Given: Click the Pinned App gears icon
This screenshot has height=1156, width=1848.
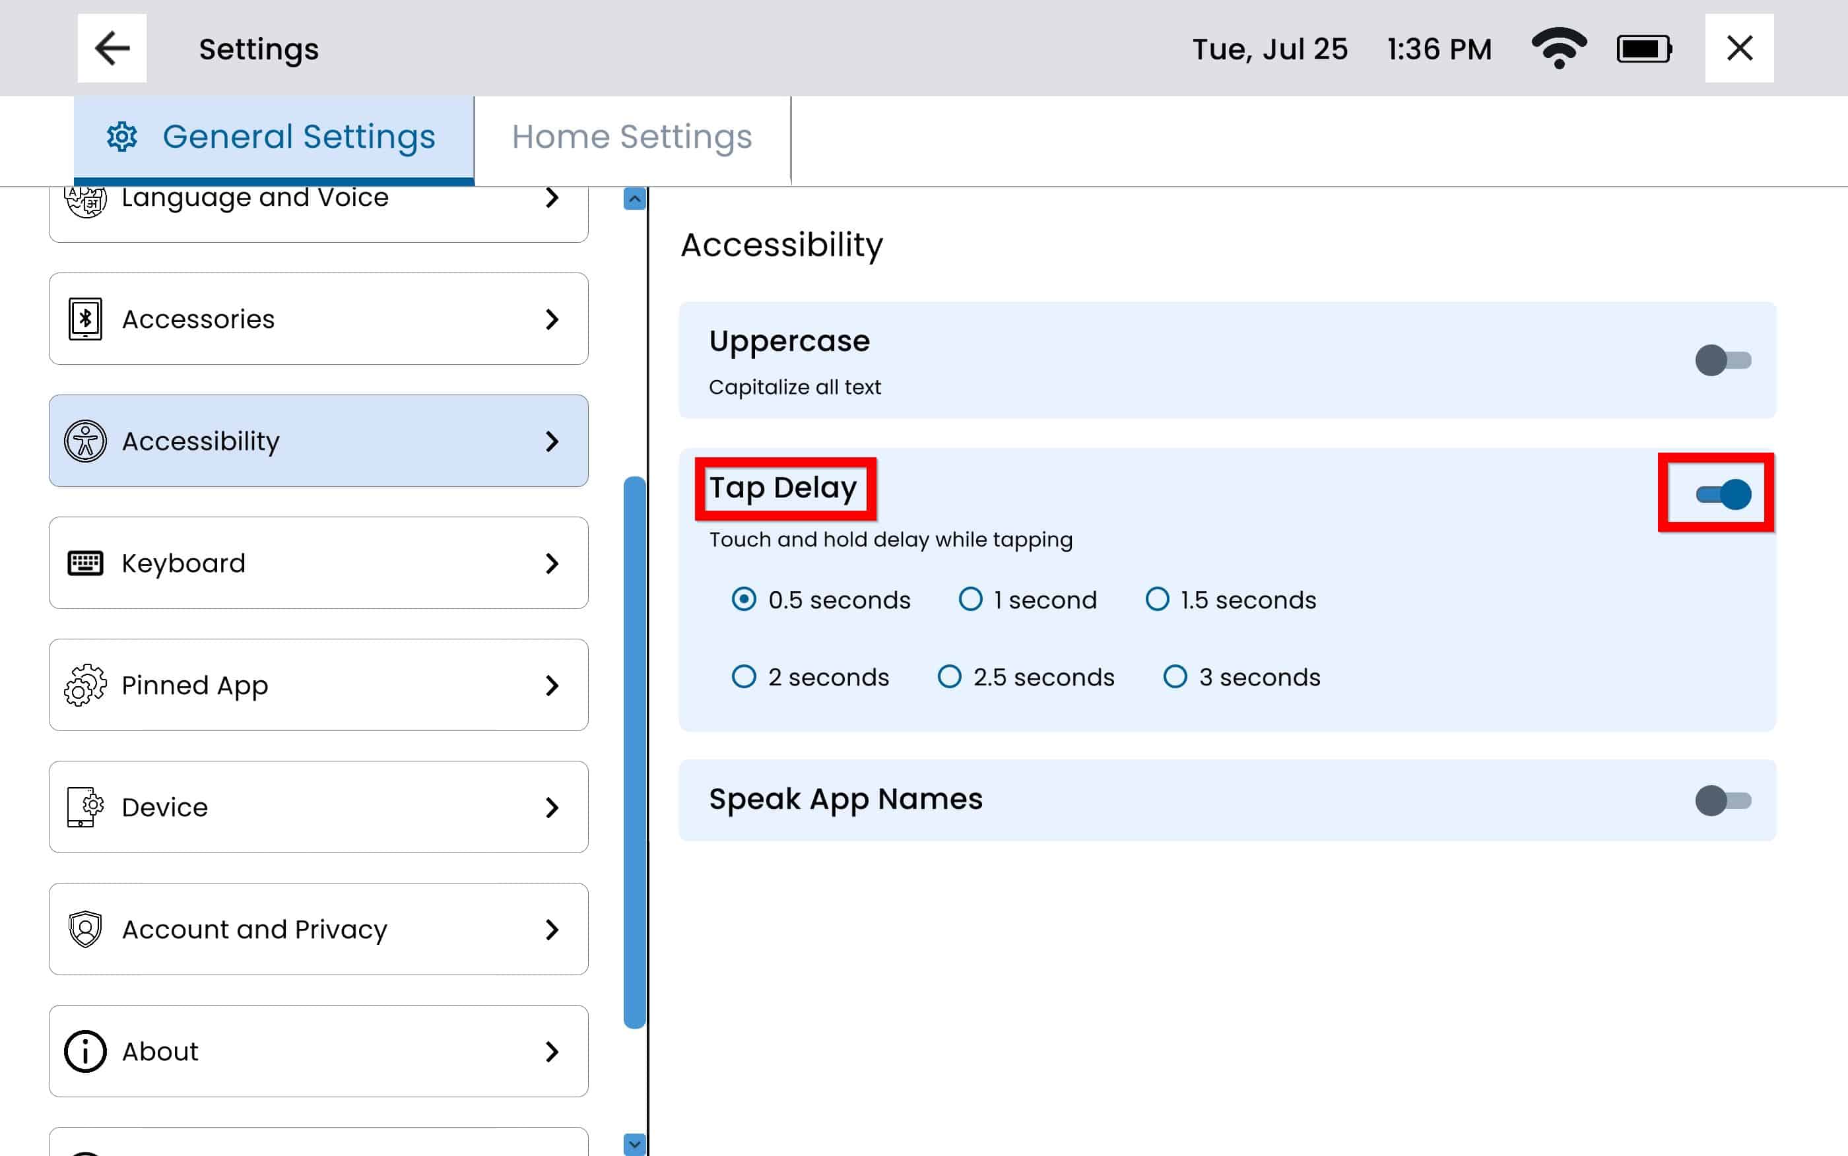Looking at the screenshot, I should point(85,685).
